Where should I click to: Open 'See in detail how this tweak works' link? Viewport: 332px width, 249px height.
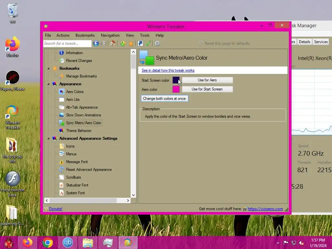168,70
